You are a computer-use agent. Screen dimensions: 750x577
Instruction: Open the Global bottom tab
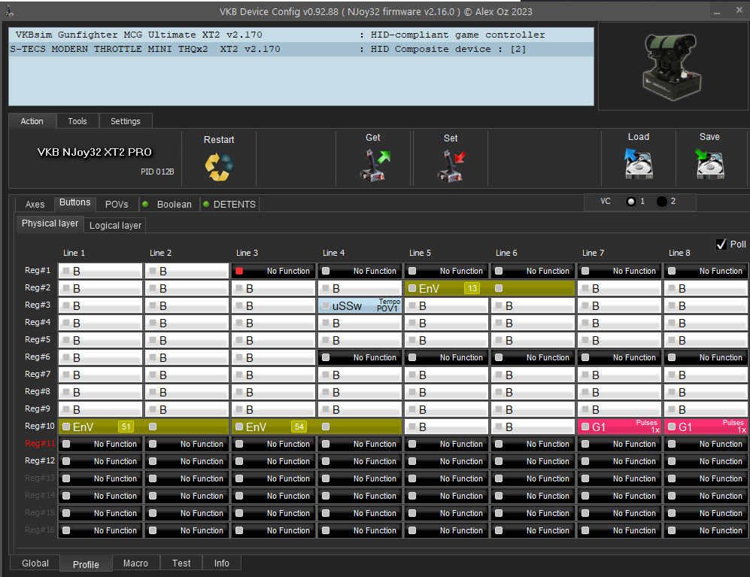click(x=35, y=563)
